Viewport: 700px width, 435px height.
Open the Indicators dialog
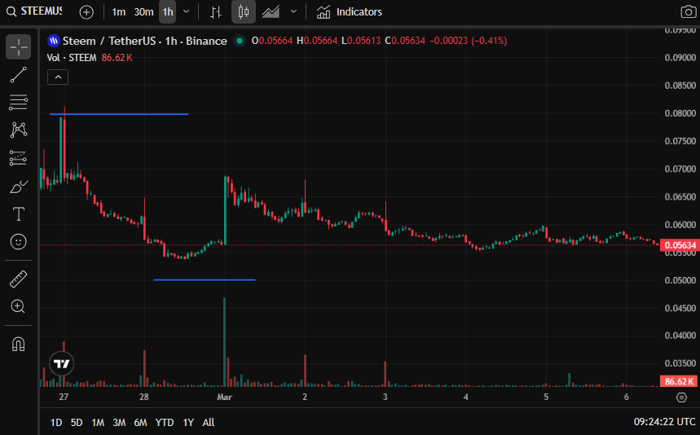[x=350, y=12]
